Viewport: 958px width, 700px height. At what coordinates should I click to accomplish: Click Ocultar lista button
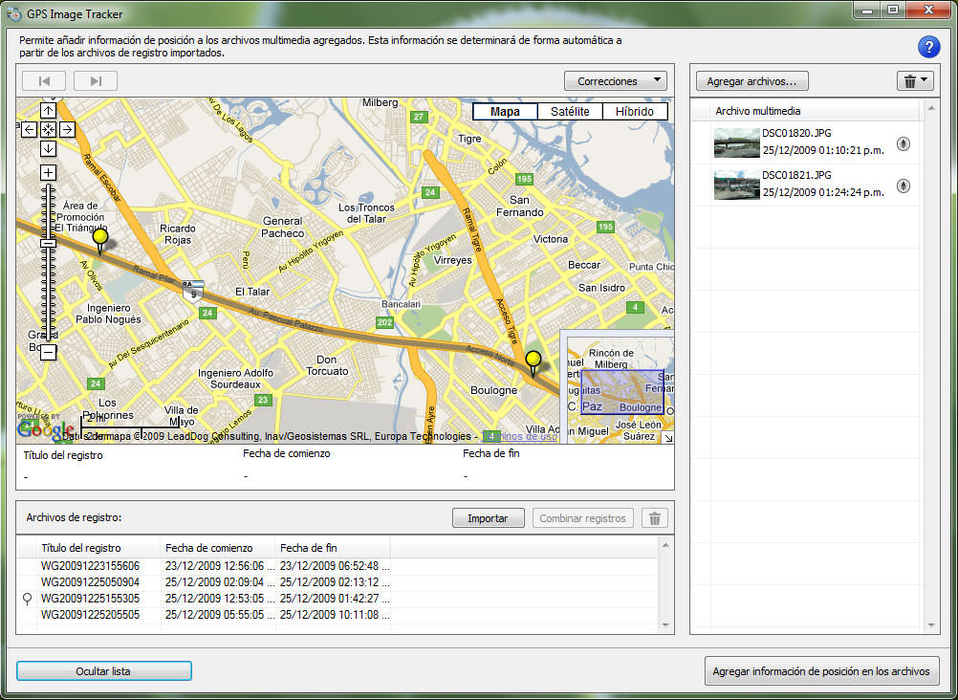(104, 670)
